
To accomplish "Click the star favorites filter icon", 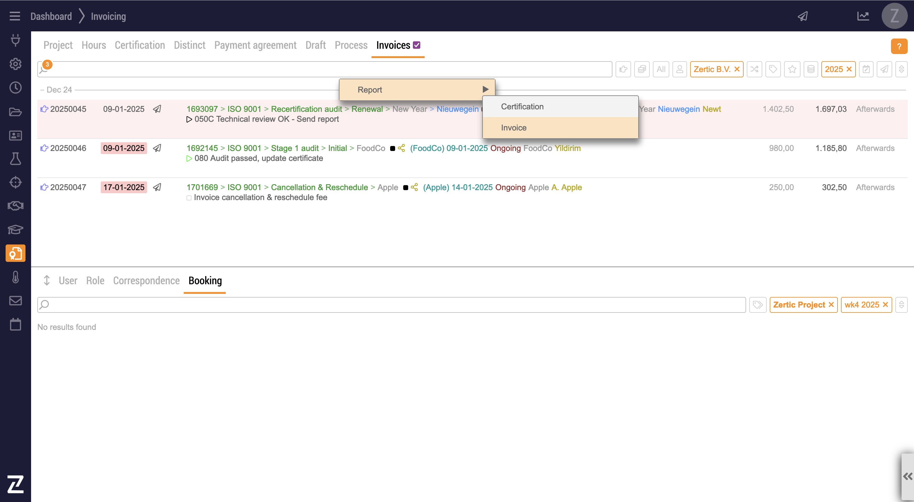I will click(x=792, y=69).
